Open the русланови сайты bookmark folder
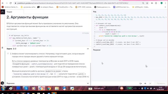The width and height of the screenshot is (168, 94). (x=28, y=7)
